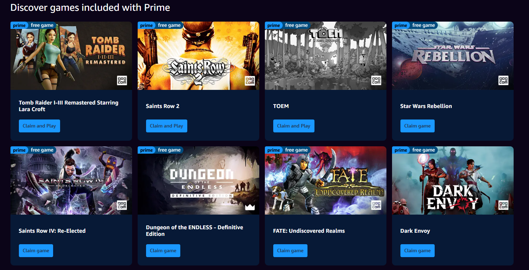This screenshot has height=270, width=529.
Task: Claim the Dark Envoy game
Action: 418,250
